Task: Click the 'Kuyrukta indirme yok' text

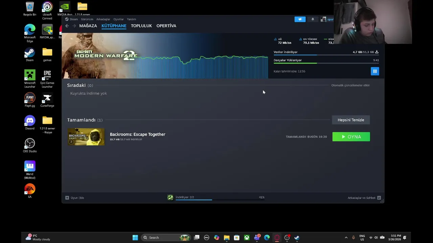Action: 88,93
